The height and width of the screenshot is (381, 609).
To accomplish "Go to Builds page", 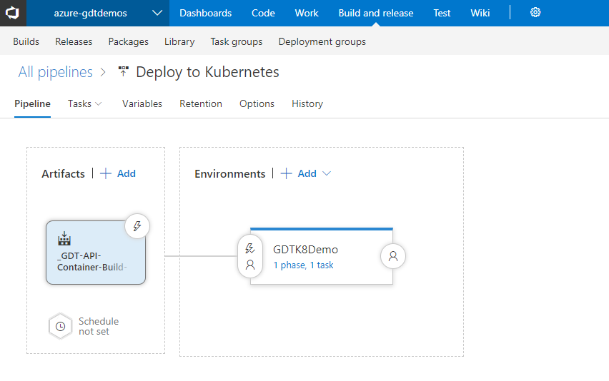I will click(x=26, y=41).
